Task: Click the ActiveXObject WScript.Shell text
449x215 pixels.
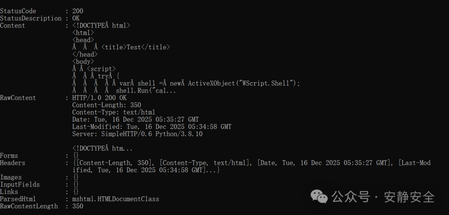Action: click(x=244, y=83)
